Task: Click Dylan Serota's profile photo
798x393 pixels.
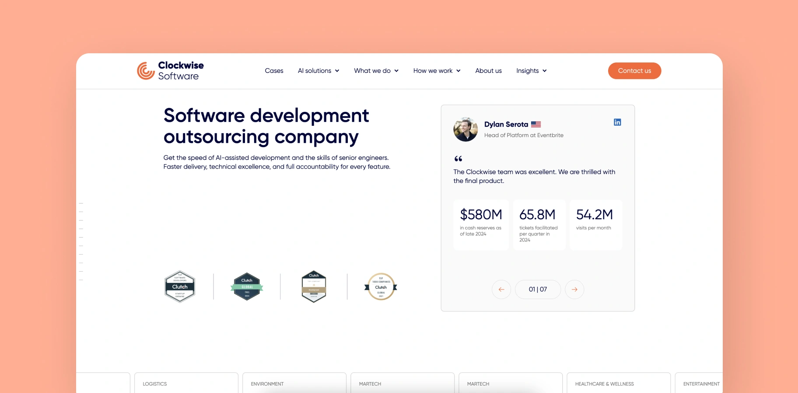Action: pos(465,129)
